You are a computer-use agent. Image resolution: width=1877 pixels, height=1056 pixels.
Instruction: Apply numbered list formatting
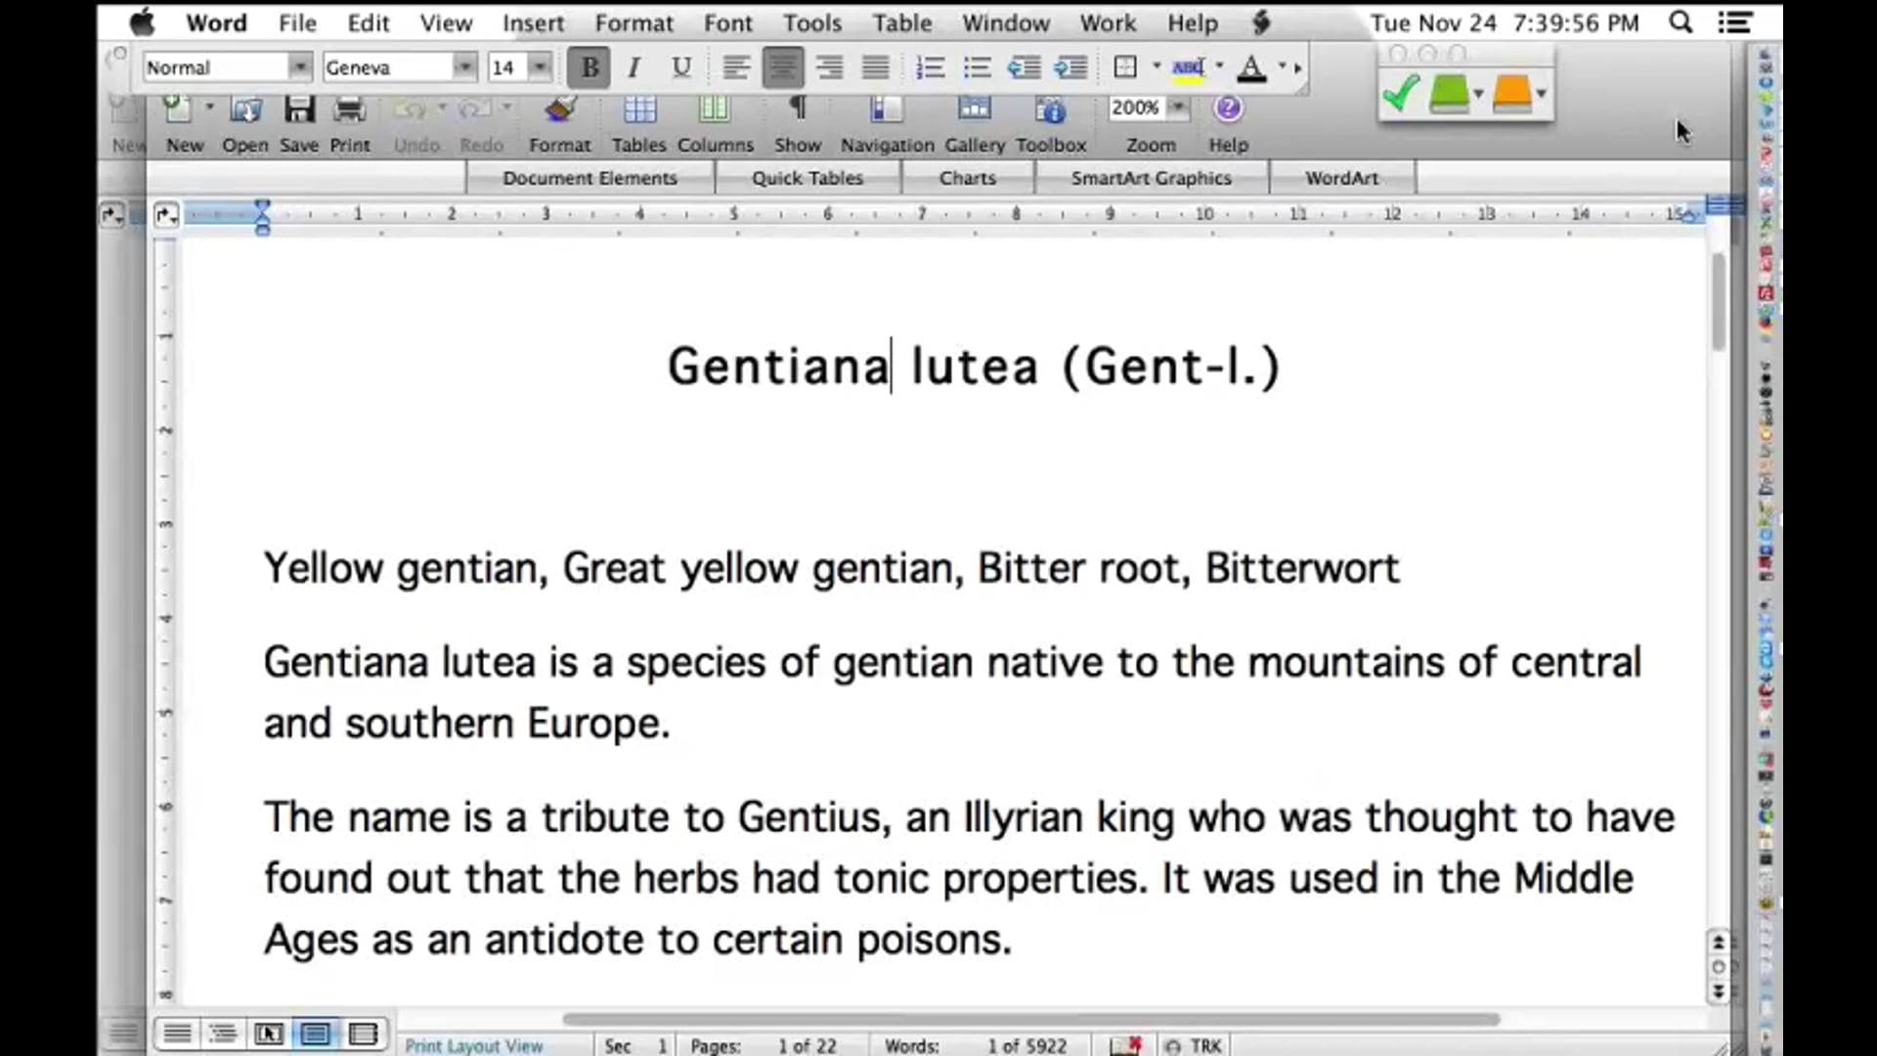click(x=930, y=67)
